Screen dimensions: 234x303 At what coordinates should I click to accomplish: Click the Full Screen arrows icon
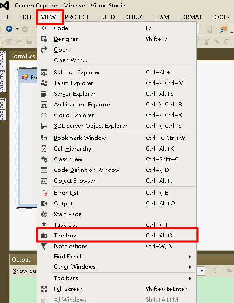[x=44, y=289]
